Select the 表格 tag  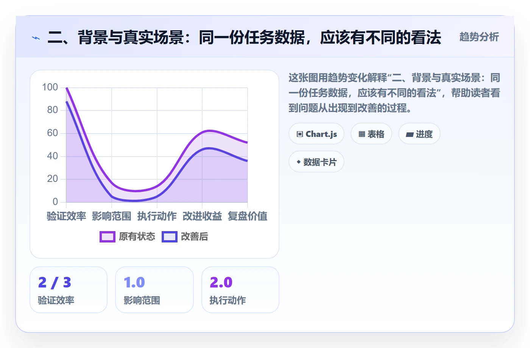pyautogui.click(x=371, y=134)
